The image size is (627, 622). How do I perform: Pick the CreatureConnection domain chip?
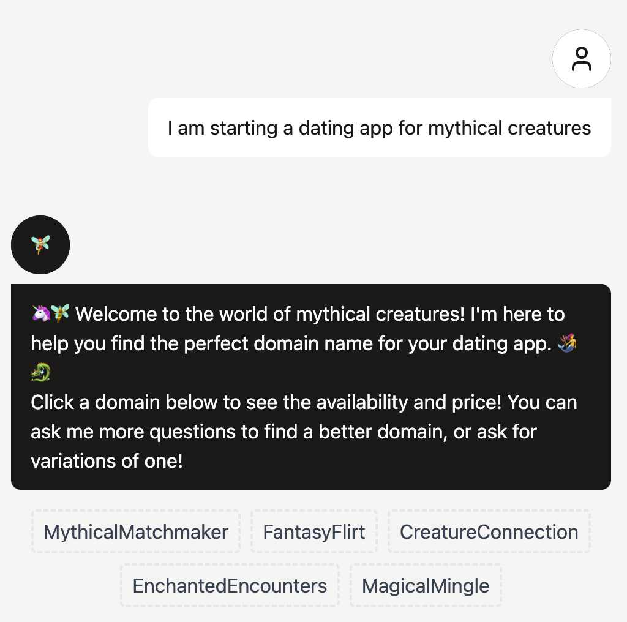click(489, 532)
